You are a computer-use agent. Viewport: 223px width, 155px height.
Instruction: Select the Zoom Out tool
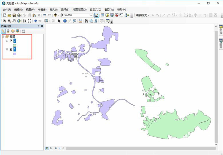pyautogui.click(x=9, y=21)
